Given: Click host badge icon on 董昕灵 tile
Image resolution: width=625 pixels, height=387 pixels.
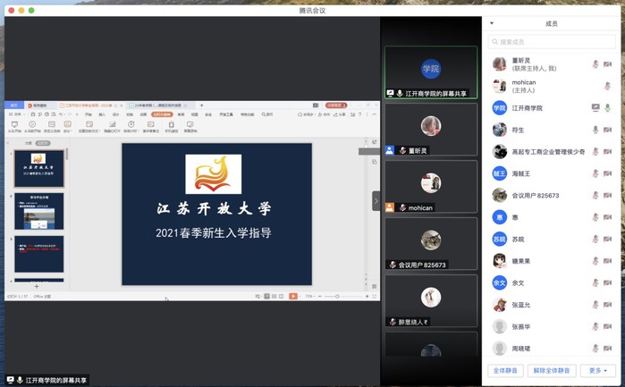Looking at the screenshot, I should point(390,150).
